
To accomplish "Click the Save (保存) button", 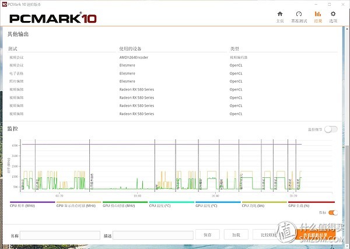I will point(208,235).
